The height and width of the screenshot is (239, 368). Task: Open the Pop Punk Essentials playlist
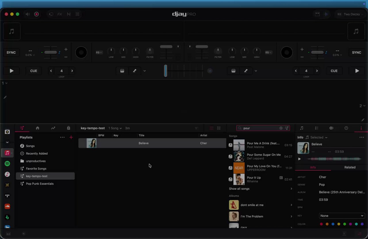[45, 184]
